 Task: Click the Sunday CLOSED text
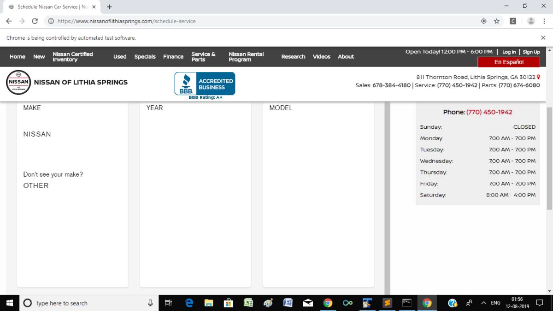tap(524, 127)
